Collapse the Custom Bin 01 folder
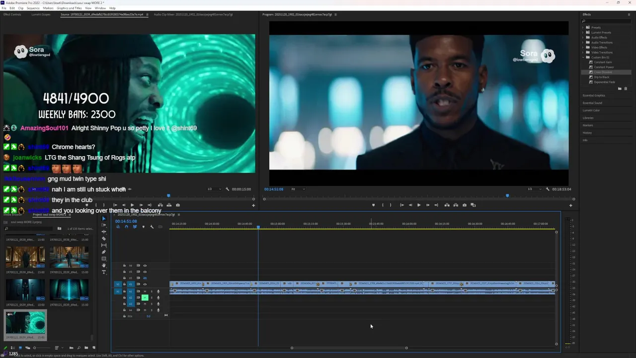 pos(583,57)
